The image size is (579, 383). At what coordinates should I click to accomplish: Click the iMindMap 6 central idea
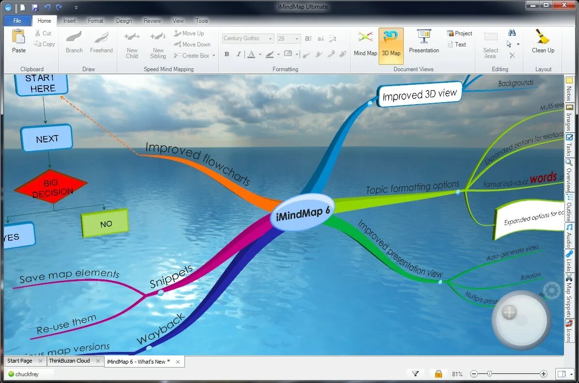pos(302,213)
